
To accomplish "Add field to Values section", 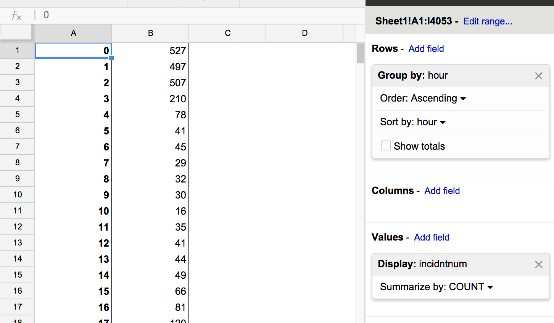I will (432, 237).
